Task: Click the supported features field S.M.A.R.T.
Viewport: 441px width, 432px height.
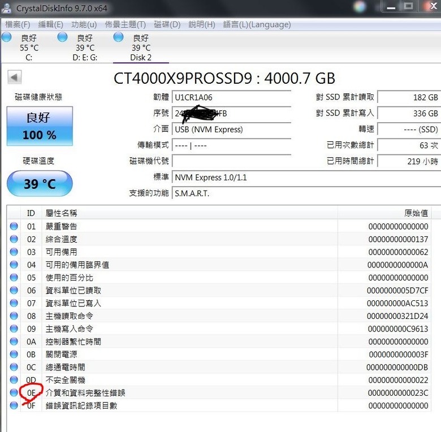Action: pyautogui.click(x=306, y=193)
